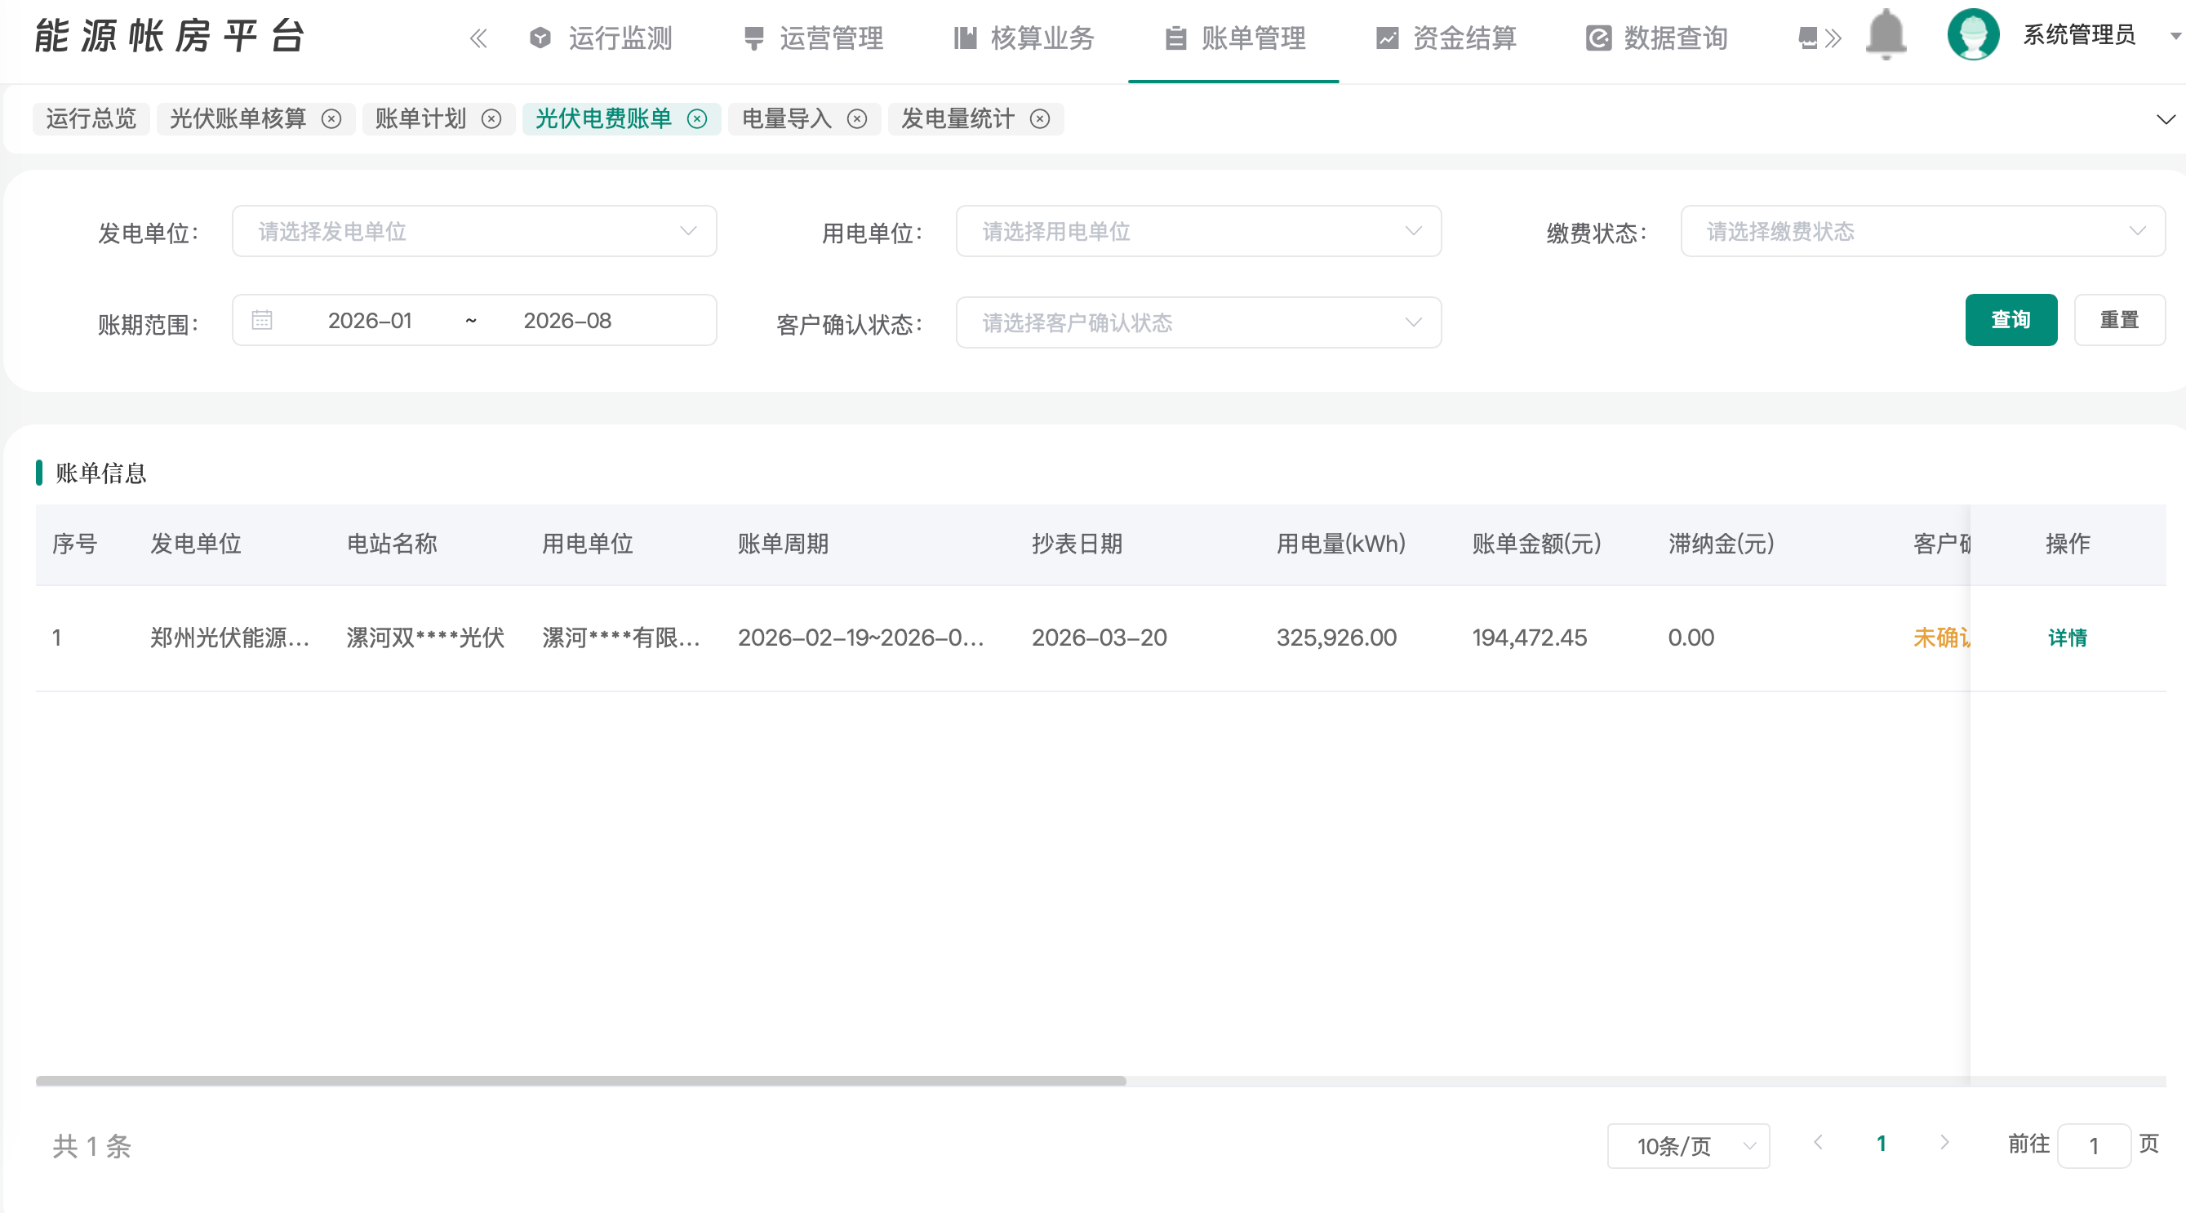This screenshot has width=2186, height=1213.
Task: Click the 核算业务 menu icon
Action: pos(965,38)
